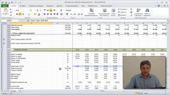The height and width of the screenshot is (96, 170).
Task: Click the Paste (Вставить) clipboard icon
Action: click(x=6, y=10)
